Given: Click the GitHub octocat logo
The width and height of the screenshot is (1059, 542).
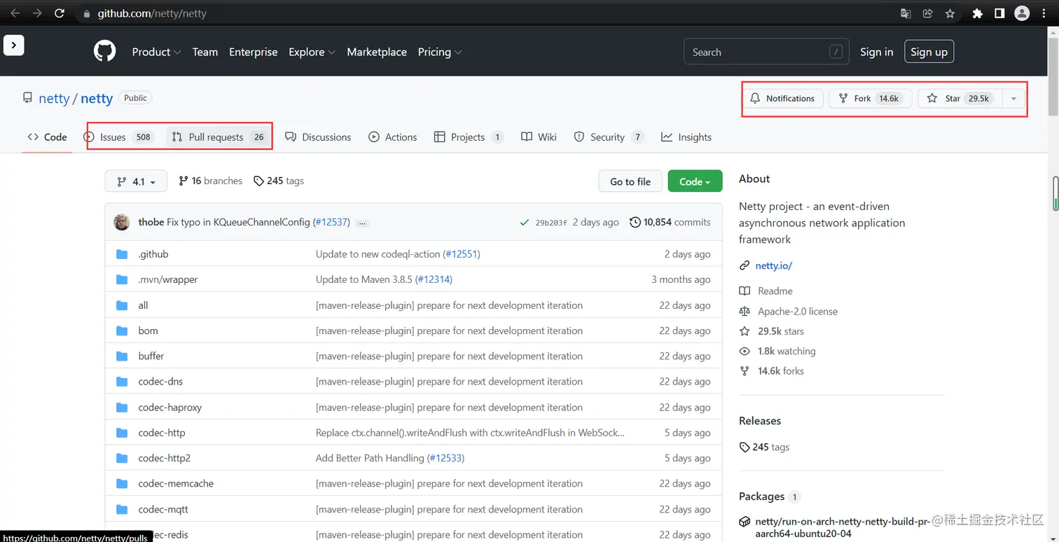Looking at the screenshot, I should click(105, 52).
